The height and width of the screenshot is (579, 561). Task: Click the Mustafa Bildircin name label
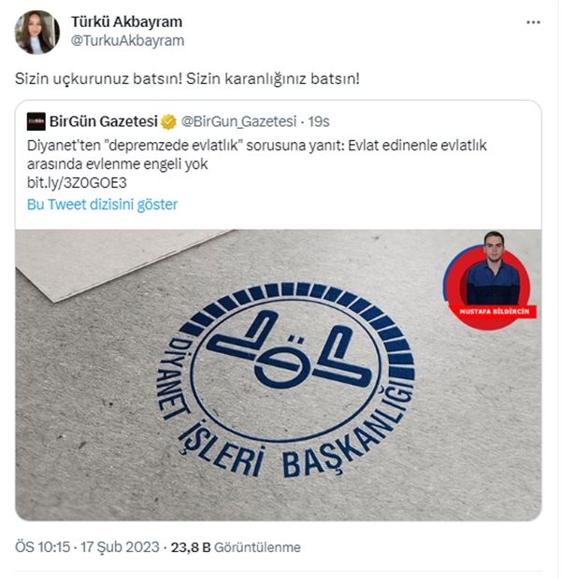pyautogui.click(x=494, y=312)
